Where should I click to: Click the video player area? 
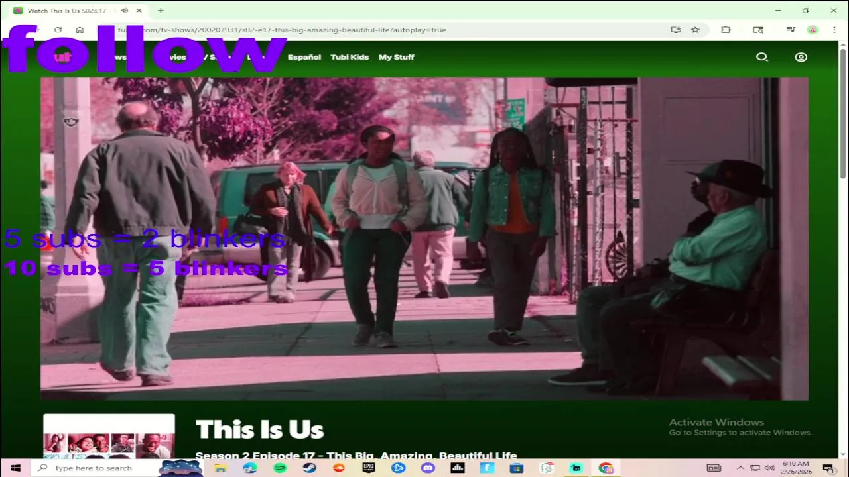click(424, 238)
